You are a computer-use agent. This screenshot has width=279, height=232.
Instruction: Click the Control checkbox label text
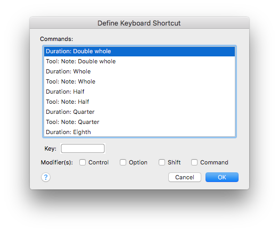(x=99, y=162)
